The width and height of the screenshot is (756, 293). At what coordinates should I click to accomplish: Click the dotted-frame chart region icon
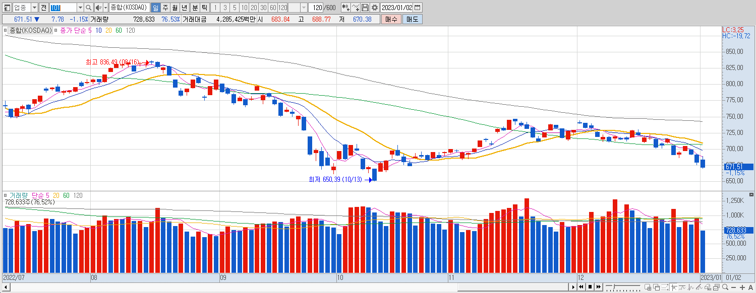point(665,287)
